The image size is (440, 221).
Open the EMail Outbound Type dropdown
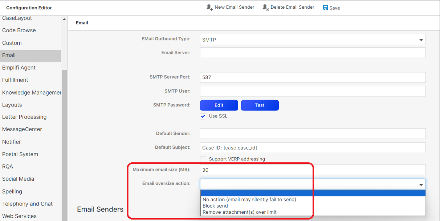[x=421, y=40]
